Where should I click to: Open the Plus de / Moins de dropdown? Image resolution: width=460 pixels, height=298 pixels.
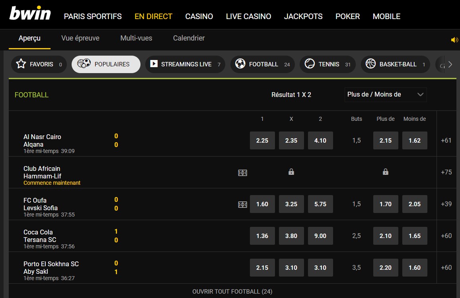[386, 94]
